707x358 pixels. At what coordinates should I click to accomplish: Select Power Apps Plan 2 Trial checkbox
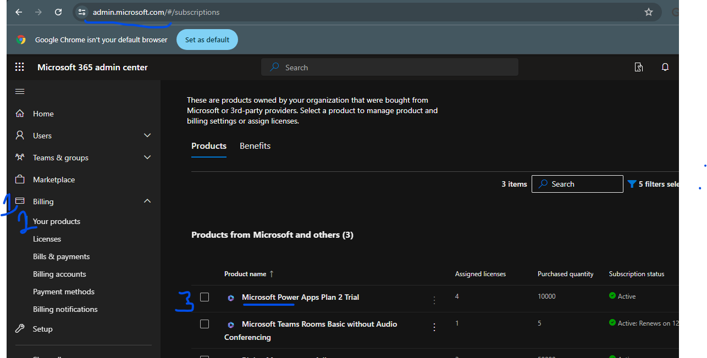tap(205, 297)
